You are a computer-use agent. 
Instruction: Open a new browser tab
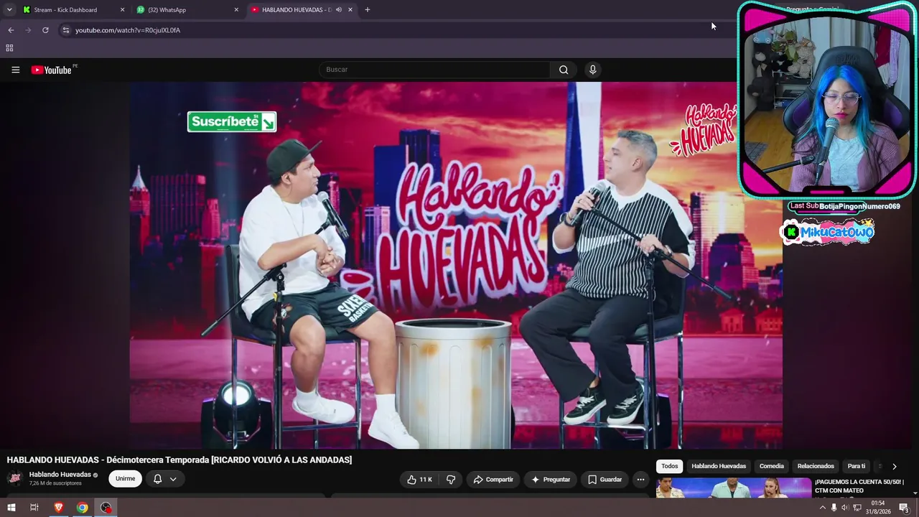[x=368, y=10]
